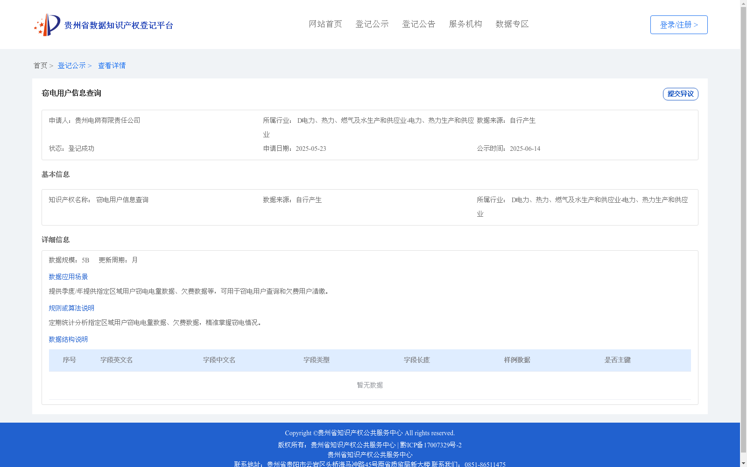Image resolution: width=747 pixels, height=467 pixels.
Task: Click the 字段英文名 column header
Action: [117, 360]
